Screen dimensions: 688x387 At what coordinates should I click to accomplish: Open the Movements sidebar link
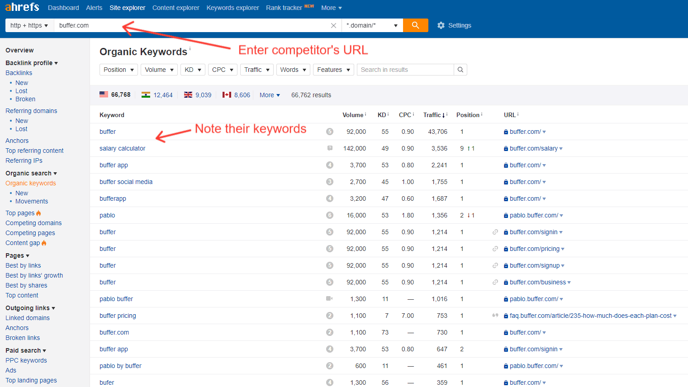32,201
